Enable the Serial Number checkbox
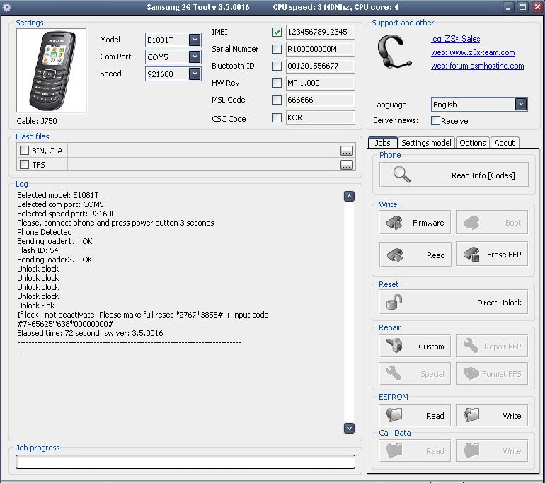The image size is (545, 483). tap(277, 49)
